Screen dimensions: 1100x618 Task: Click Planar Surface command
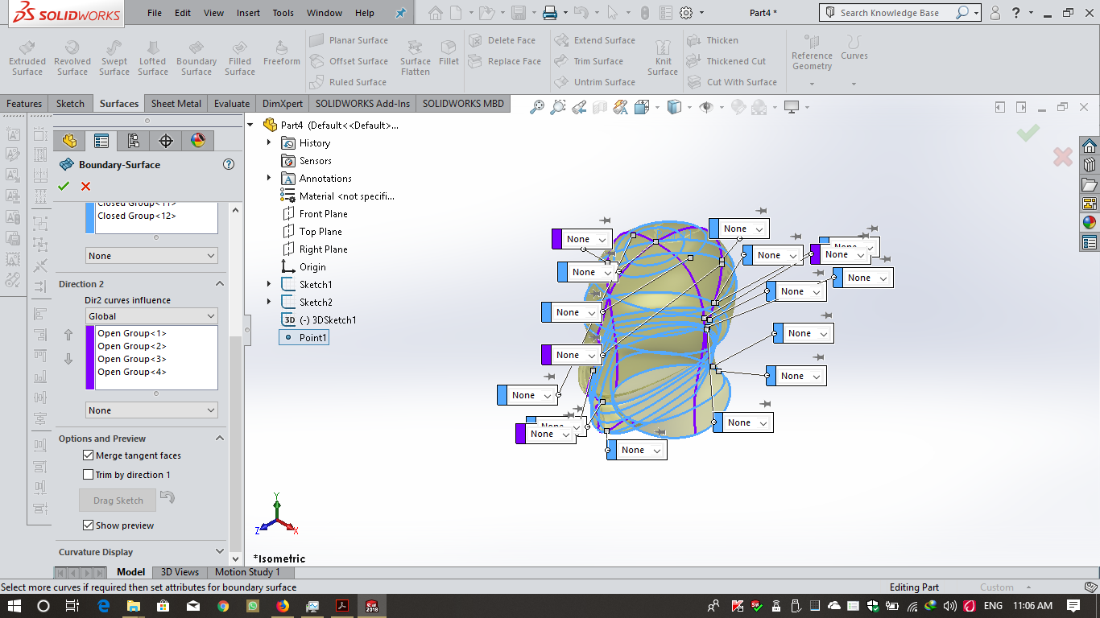[x=348, y=40]
